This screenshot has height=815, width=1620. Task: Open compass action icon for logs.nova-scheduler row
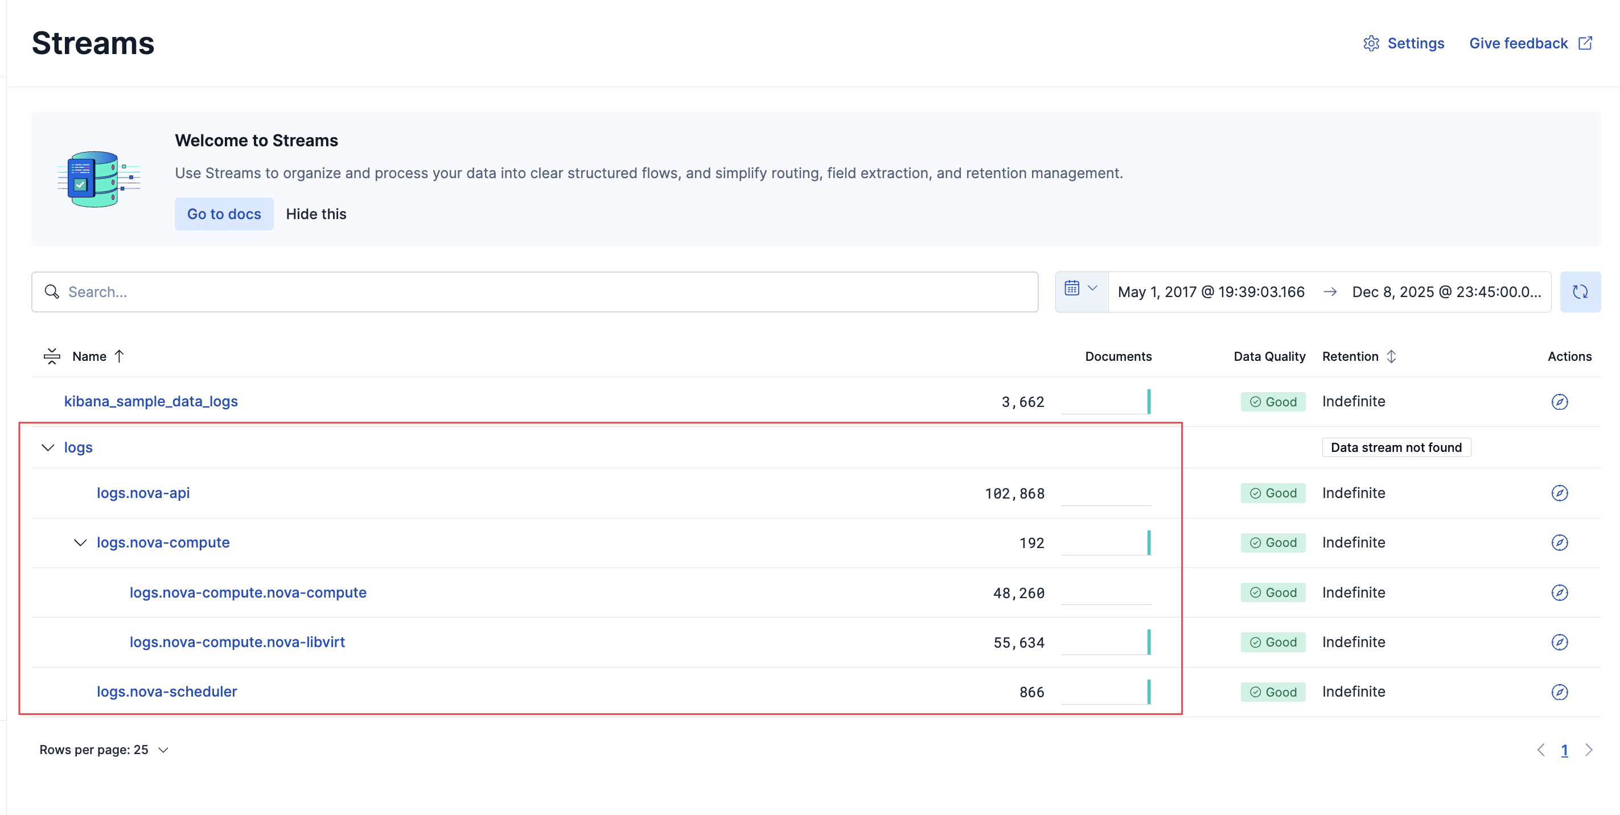point(1559,691)
